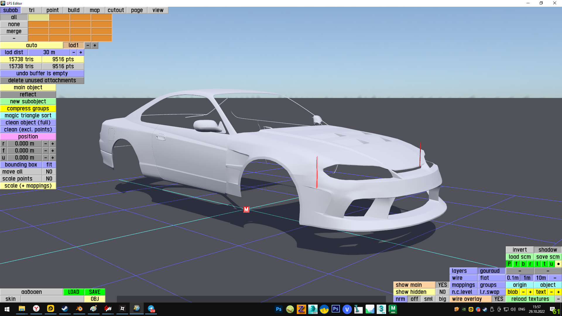The width and height of the screenshot is (562, 316).
Task: Increase blob size with plus button
Action: pos(530,292)
